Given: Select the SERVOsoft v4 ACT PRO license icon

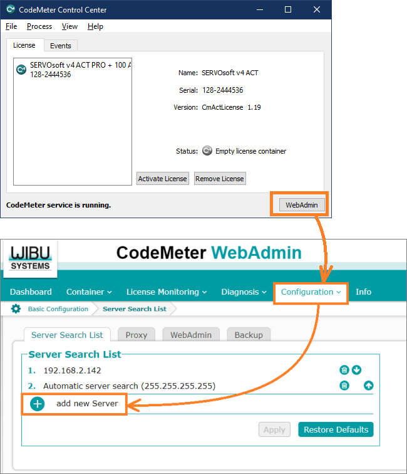Looking at the screenshot, I should coord(21,69).
